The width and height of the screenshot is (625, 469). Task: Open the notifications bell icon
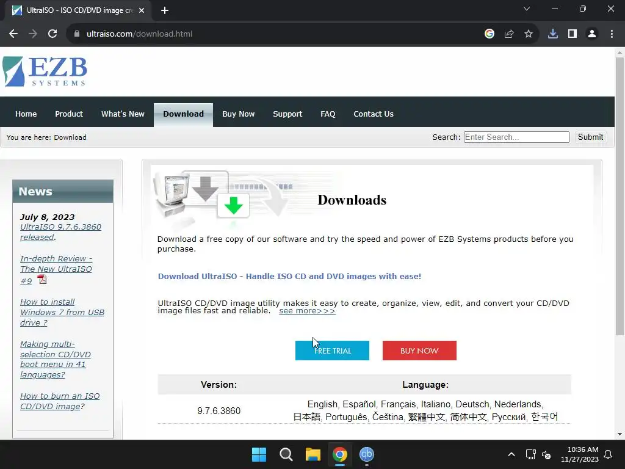pos(609,454)
